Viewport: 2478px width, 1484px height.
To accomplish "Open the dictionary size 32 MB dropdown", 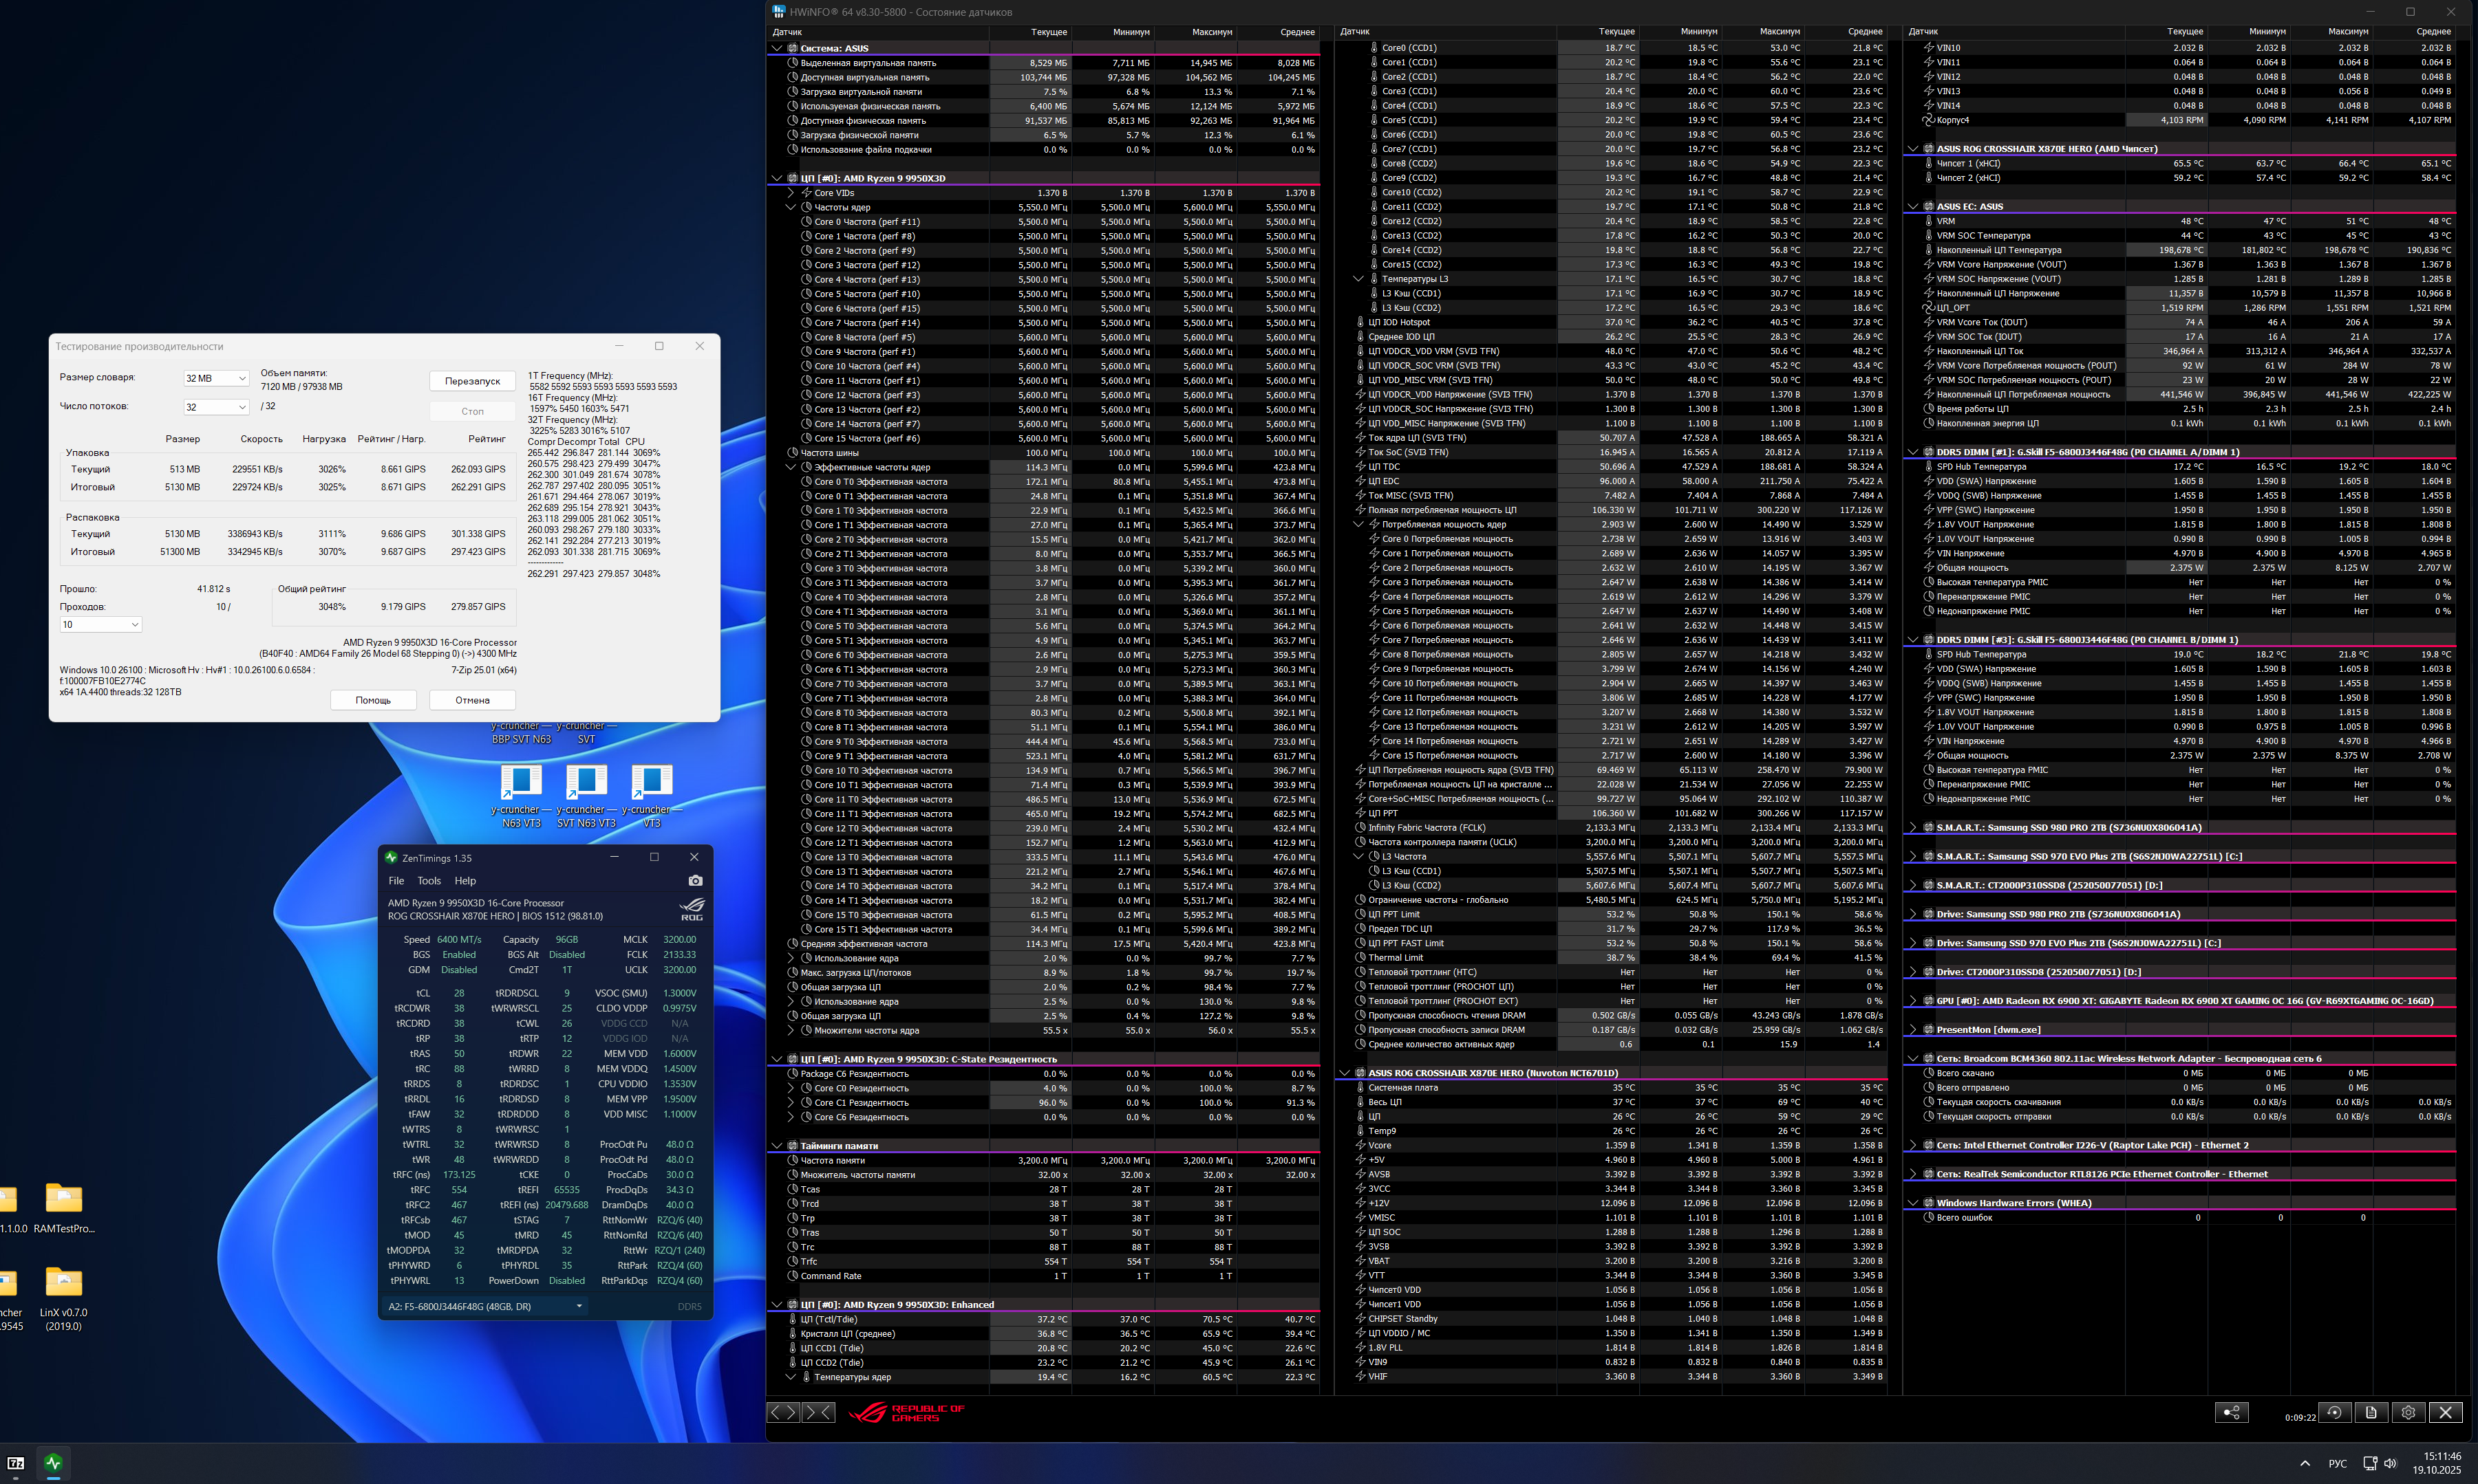I will [x=215, y=378].
